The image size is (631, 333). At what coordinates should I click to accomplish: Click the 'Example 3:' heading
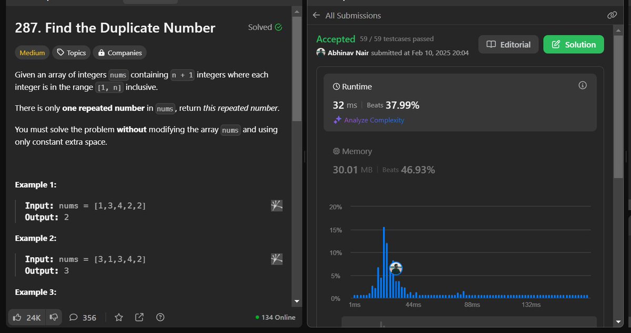pos(35,292)
